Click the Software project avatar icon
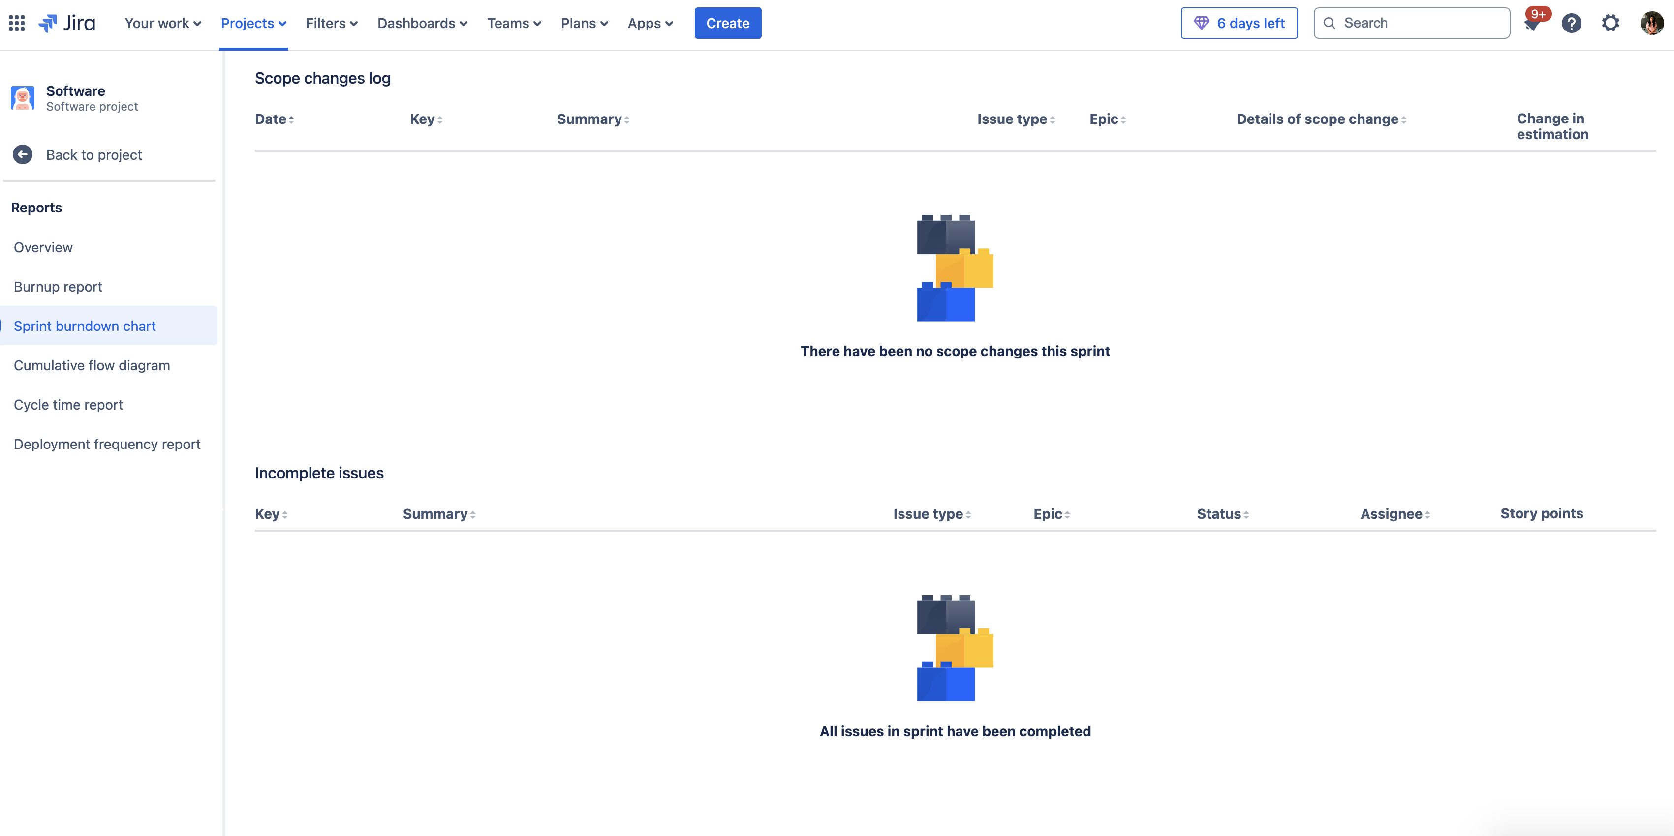1674x836 pixels. (x=23, y=98)
